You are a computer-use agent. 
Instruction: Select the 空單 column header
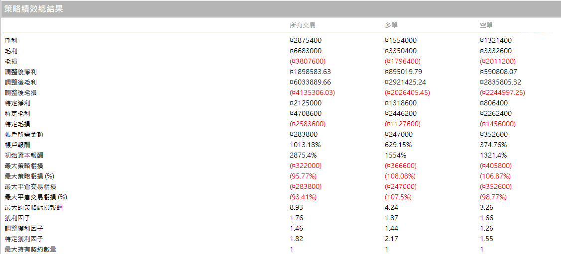point(486,25)
